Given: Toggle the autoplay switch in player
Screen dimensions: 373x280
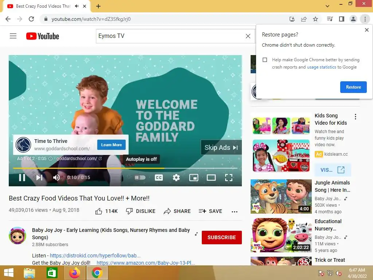Looking at the screenshot, I should tap(140, 178).
